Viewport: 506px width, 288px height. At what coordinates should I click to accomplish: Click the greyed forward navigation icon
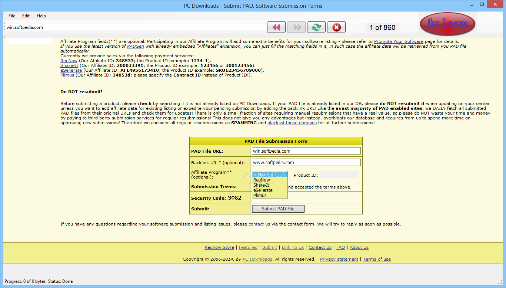(x=296, y=27)
